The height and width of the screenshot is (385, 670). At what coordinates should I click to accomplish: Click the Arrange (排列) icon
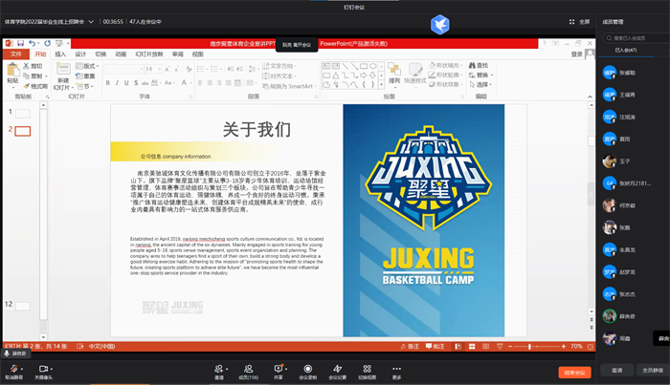394,69
